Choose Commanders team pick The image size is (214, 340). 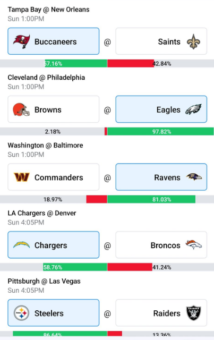[x=53, y=177]
